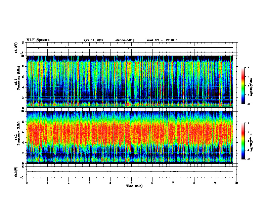The image size is (266, 205).
Task: Click the time axis tick label '5'
Action: [x=131, y=183]
